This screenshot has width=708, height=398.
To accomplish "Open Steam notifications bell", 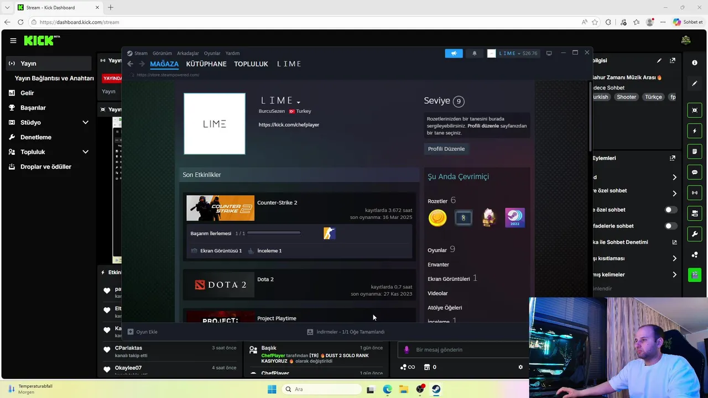I will coord(474,53).
